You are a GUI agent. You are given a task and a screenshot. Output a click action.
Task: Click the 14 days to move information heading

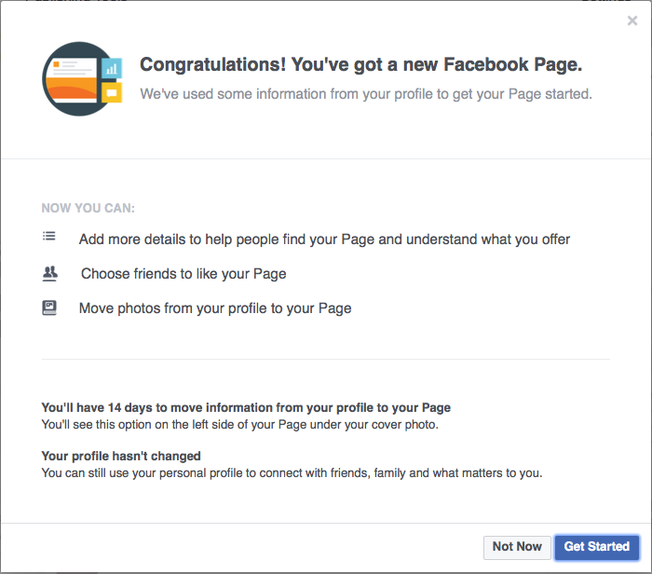click(x=246, y=408)
